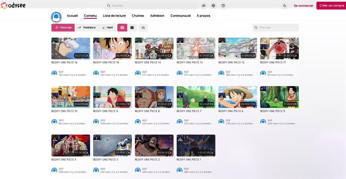Open the help question mark icon
The height and width of the screenshot is (179, 346).
[x=223, y=5]
